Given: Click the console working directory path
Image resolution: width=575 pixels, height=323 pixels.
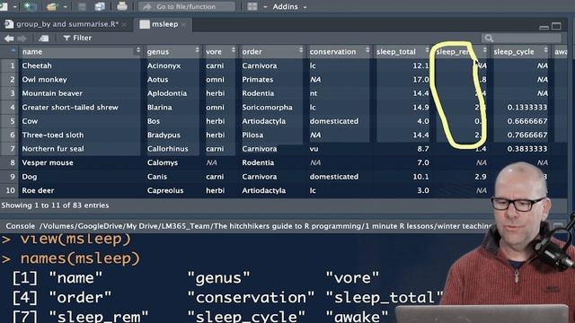Looking at the screenshot, I should coord(266,226).
